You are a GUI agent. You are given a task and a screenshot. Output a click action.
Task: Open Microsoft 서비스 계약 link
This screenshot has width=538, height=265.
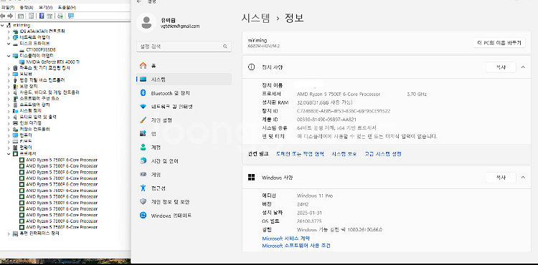point(286,238)
